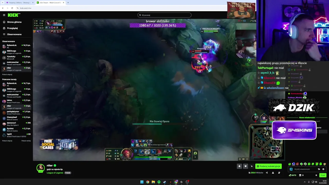Focus the Wyszukaj search field
The height and width of the screenshot is (185, 329).
tap(164, 15)
